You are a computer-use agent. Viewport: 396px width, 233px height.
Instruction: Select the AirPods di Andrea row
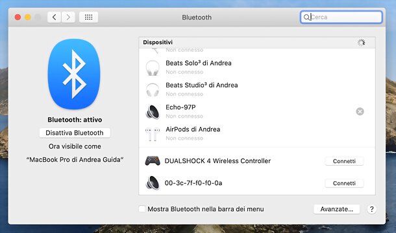[x=257, y=134]
